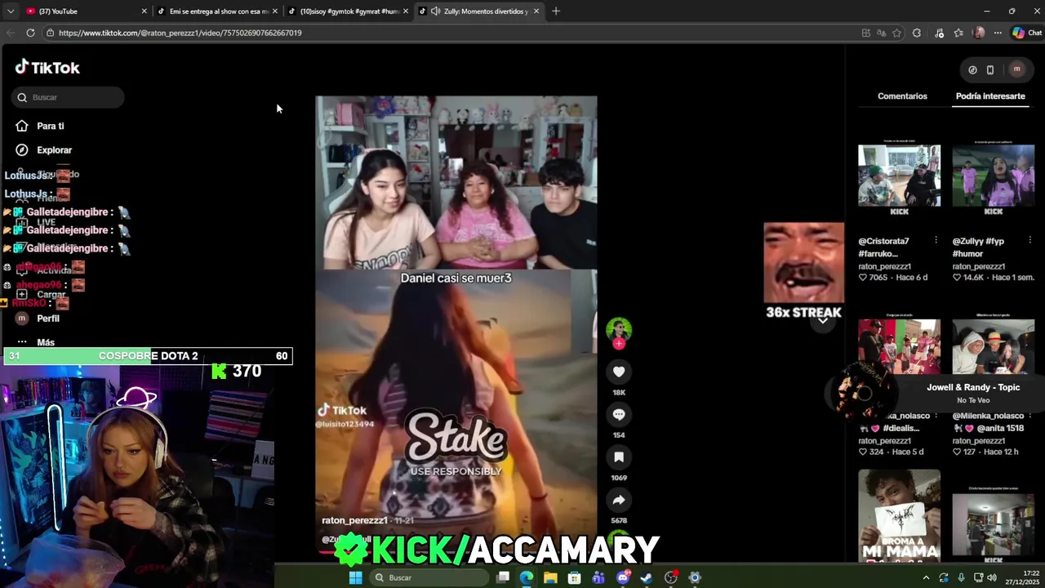Add page to favorites with star icon
Image resolution: width=1045 pixels, height=588 pixels.
tap(897, 33)
